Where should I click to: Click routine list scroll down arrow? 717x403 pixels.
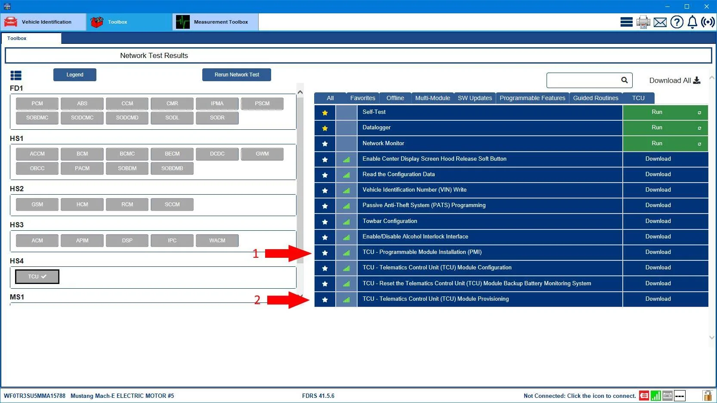tap(711, 338)
